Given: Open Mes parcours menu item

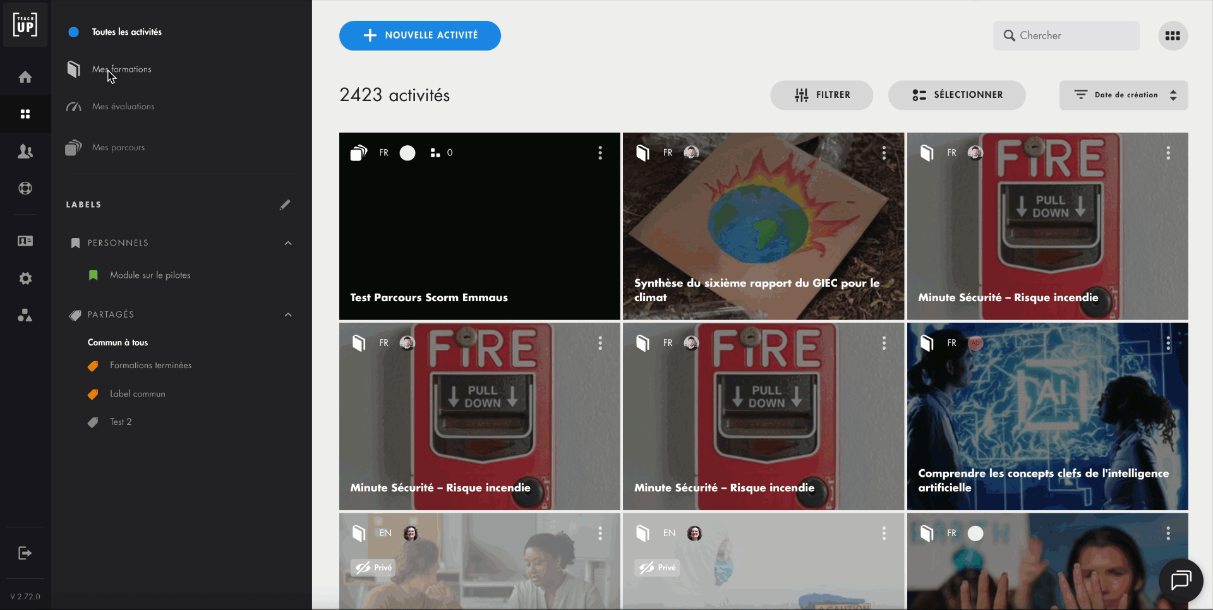Looking at the screenshot, I should point(118,148).
